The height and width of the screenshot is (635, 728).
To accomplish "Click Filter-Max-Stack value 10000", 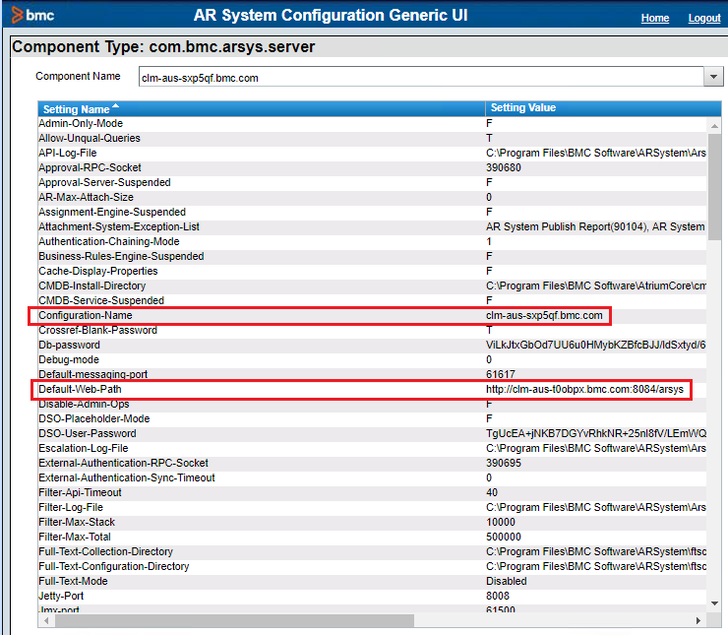I will [501, 523].
